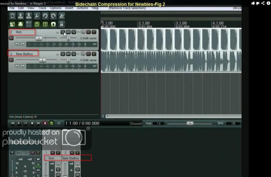
Task: Click the Record transport button
Action: coord(45,123)
